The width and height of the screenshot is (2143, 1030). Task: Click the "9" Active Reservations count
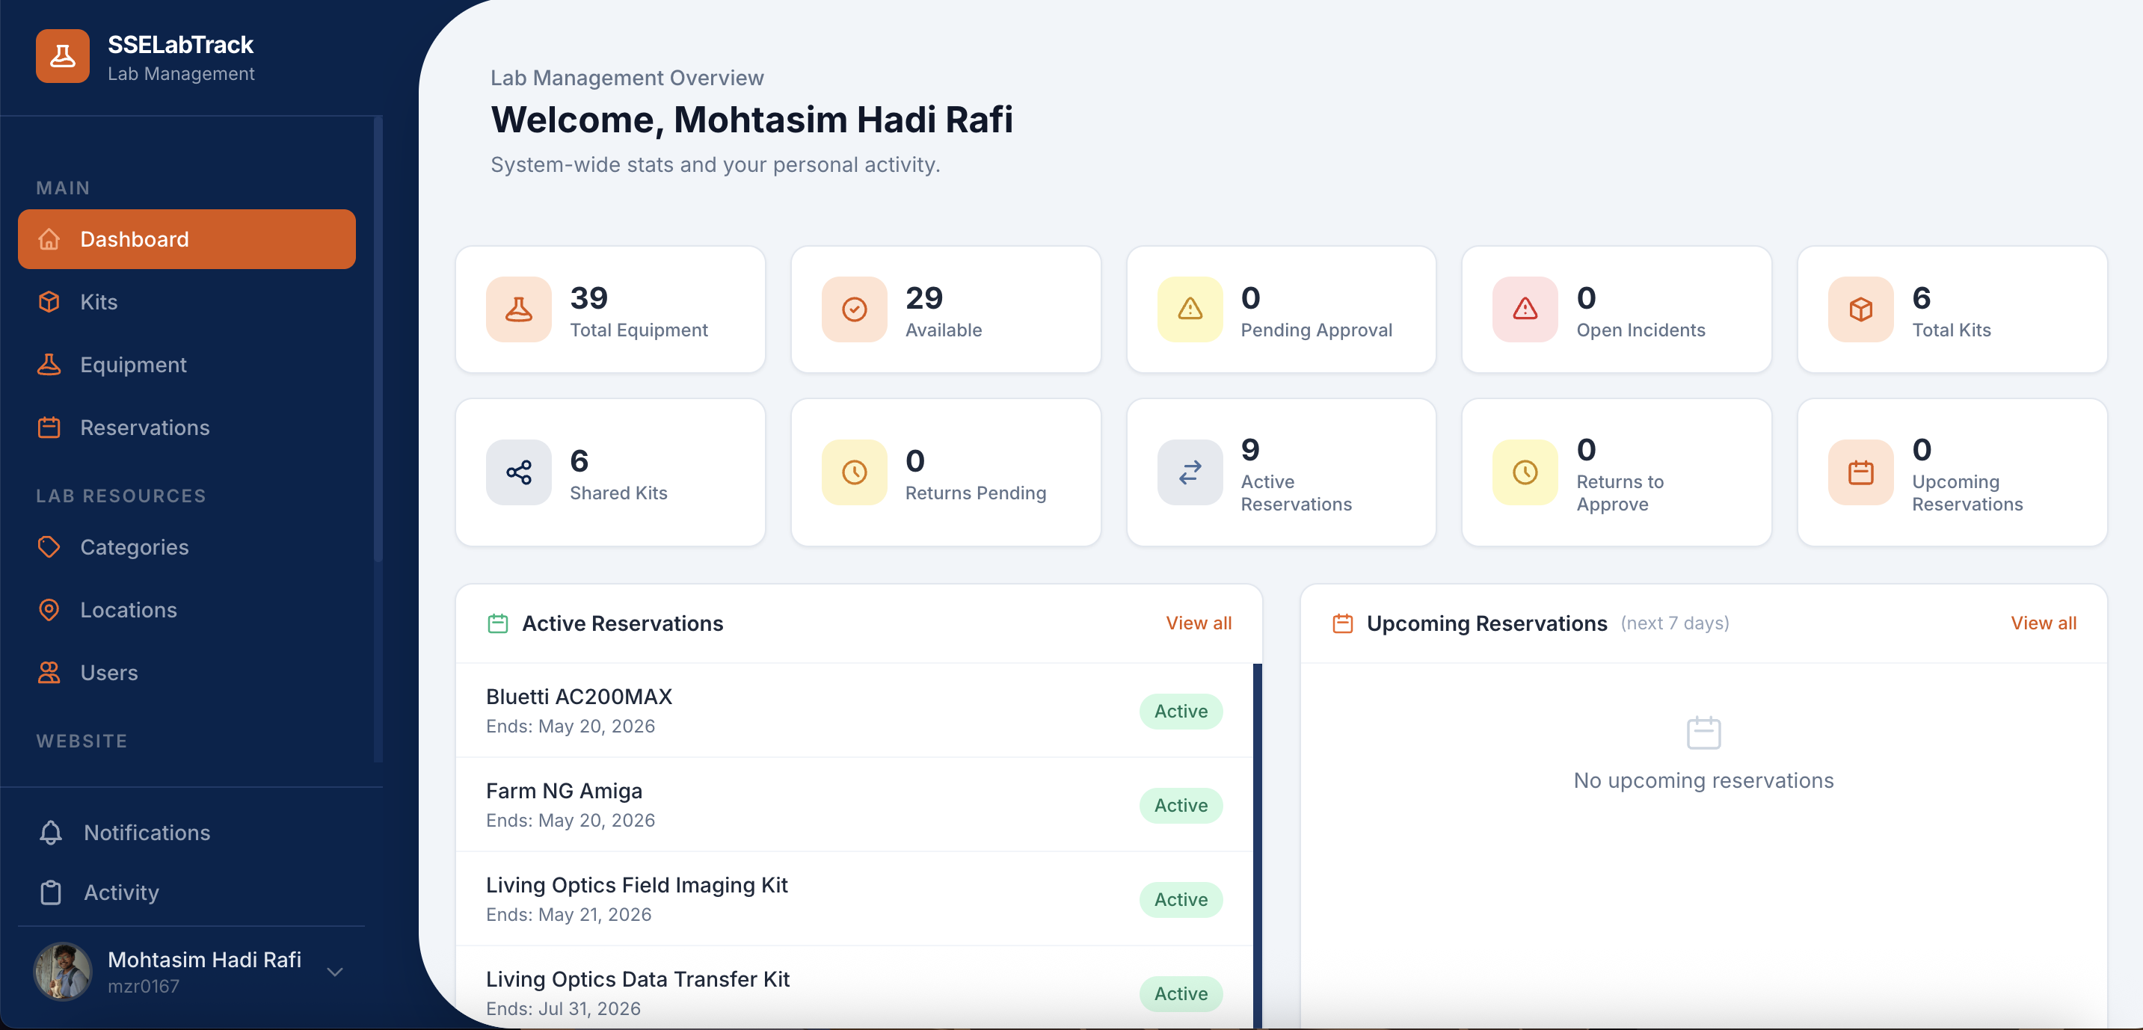pos(1249,450)
